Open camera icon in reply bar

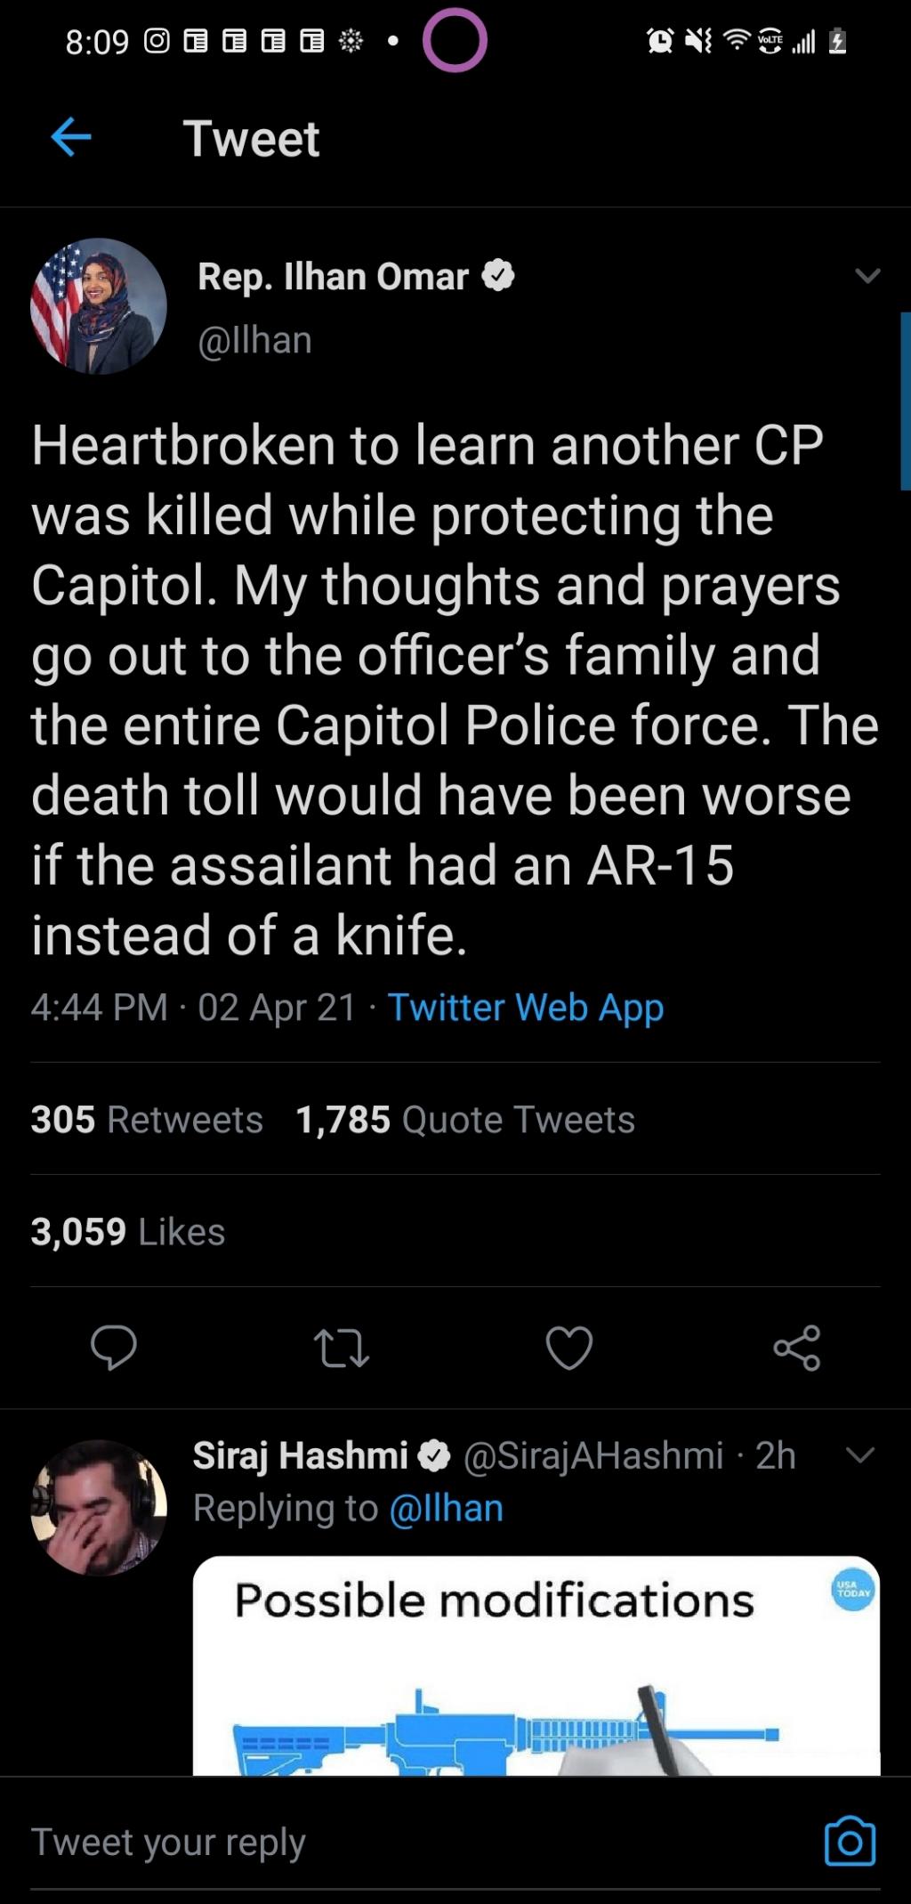pyautogui.click(x=850, y=1841)
